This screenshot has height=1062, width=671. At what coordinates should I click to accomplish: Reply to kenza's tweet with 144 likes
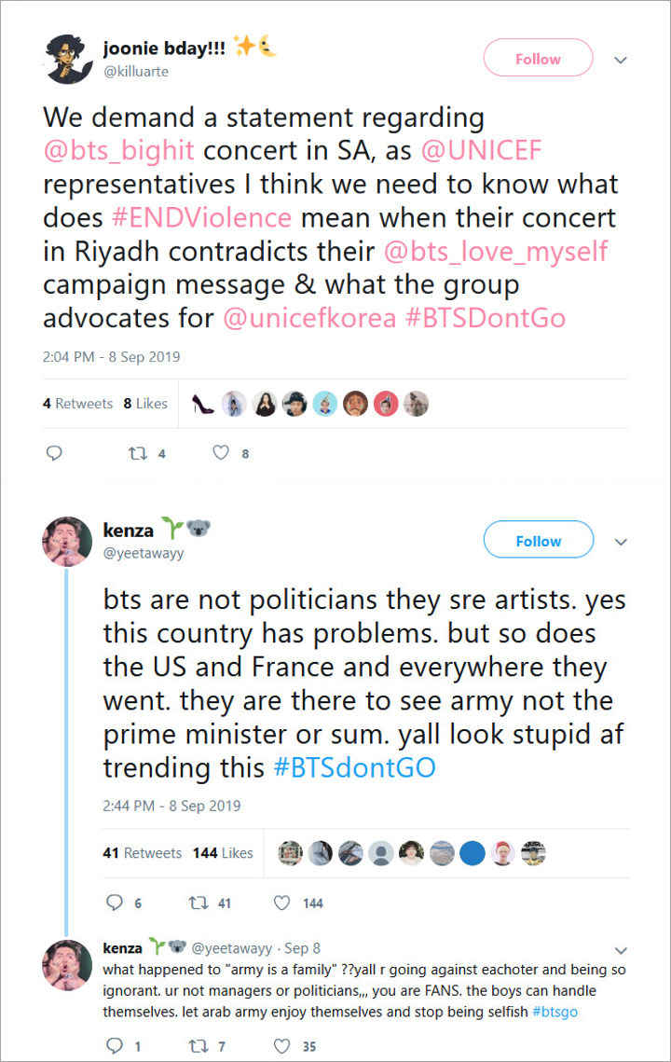click(x=116, y=903)
